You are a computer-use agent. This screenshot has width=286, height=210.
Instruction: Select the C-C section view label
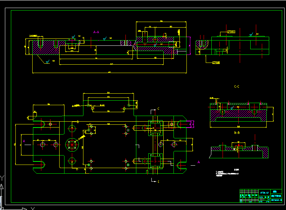pos(237,87)
